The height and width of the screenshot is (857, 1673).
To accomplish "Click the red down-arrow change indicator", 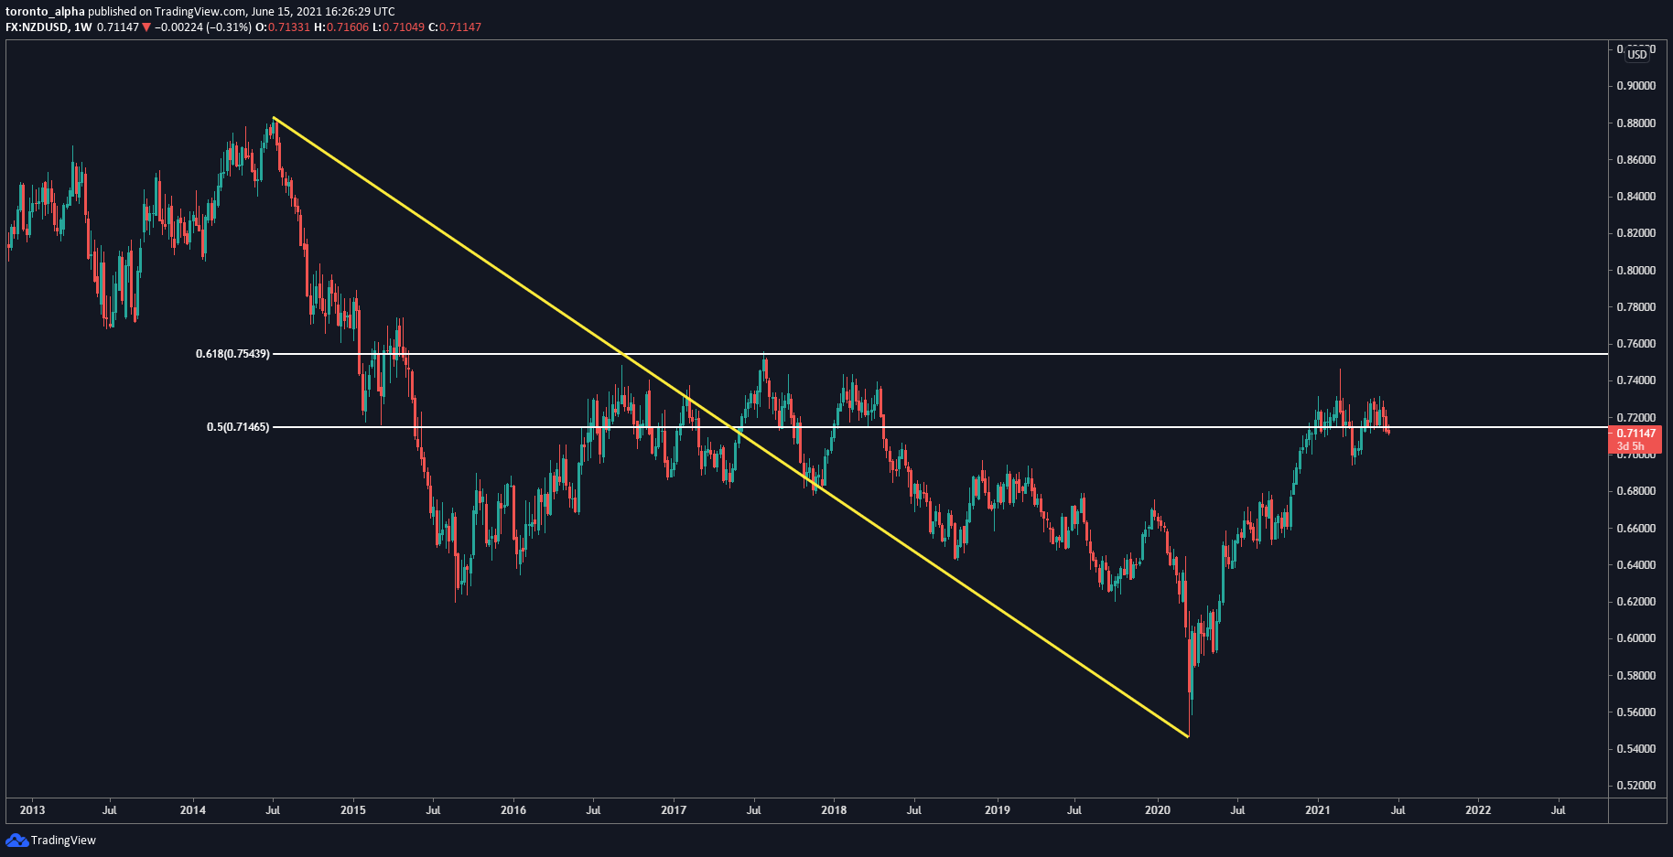I will (145, 27).
